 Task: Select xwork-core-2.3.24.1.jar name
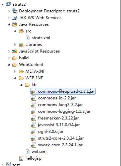tap(60, 145)
